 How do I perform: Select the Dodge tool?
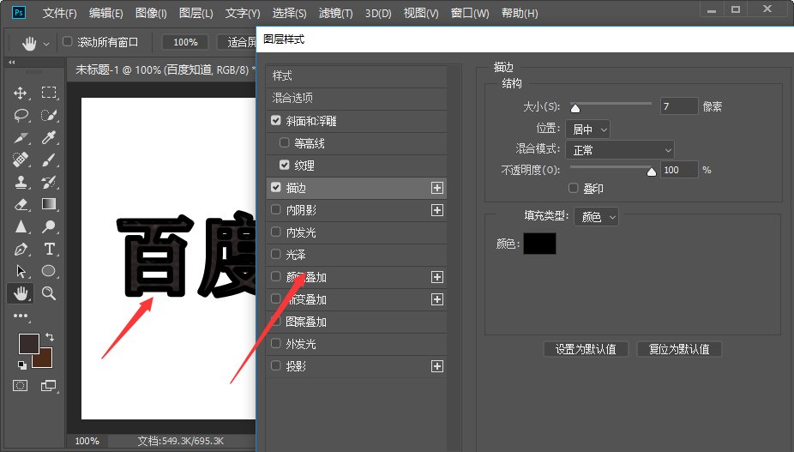coord(49,226)
